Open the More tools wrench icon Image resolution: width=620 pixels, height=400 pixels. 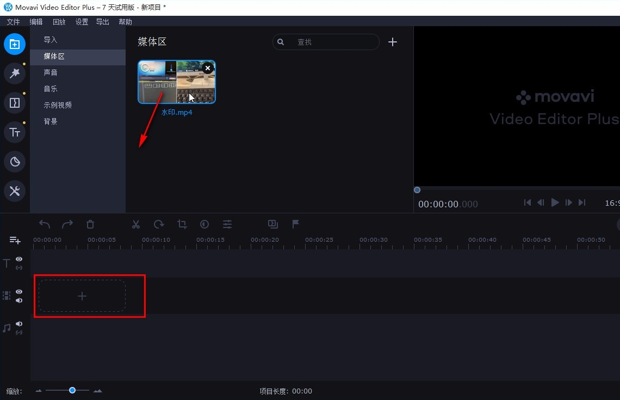click(15, 191)
